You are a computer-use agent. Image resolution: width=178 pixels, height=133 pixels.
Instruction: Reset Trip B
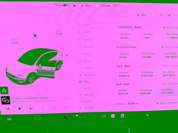127,84
